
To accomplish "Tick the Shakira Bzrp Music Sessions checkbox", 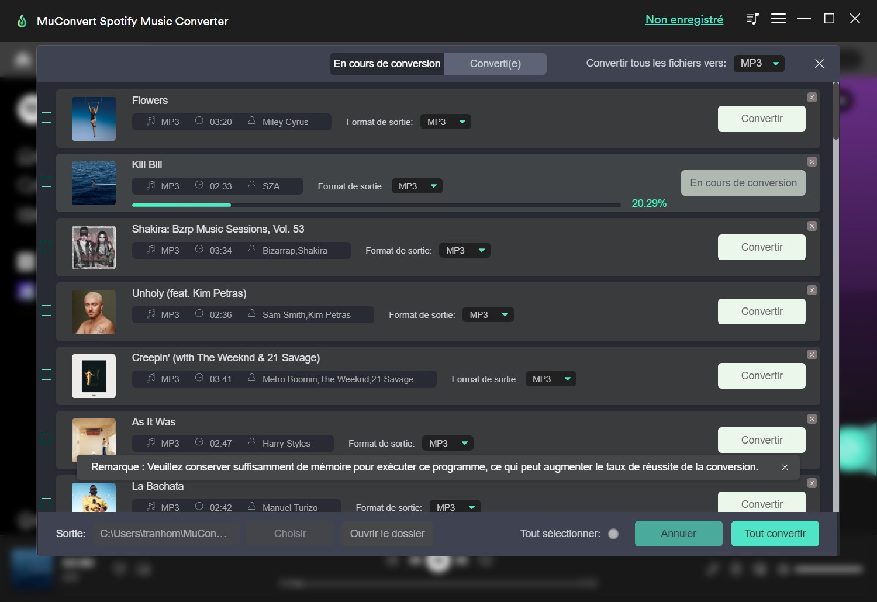I will coord(47,246).
